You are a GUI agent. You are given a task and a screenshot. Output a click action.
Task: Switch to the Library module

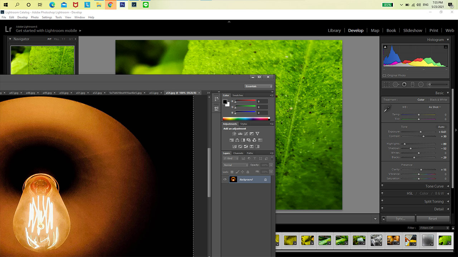coord(334,30)
